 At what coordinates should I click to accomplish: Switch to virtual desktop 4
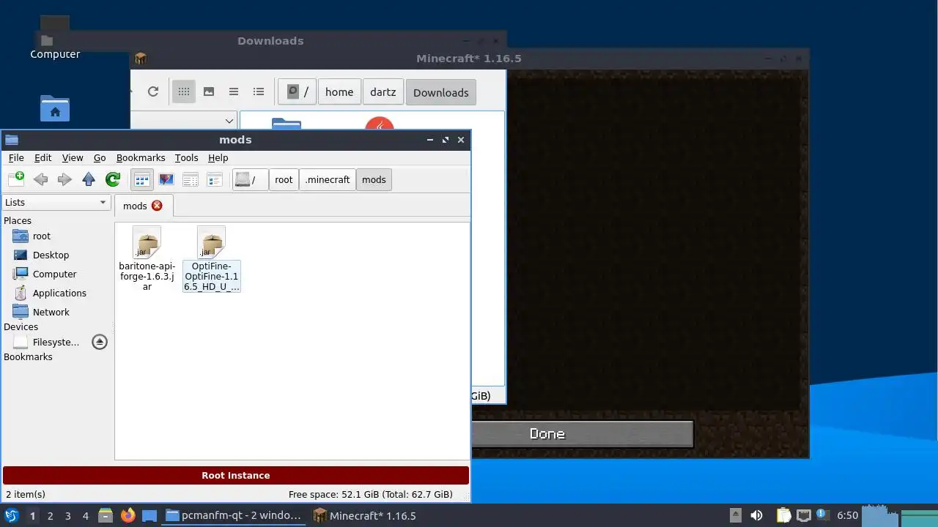[x=85, y=515]
